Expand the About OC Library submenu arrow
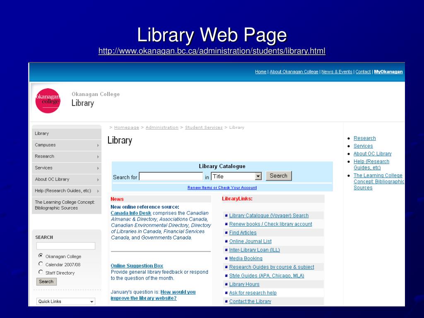This screenshot has width=424, height=318. (98, 180)
